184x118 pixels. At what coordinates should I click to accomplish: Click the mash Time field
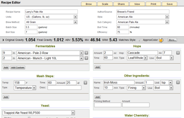pos(52,83)
